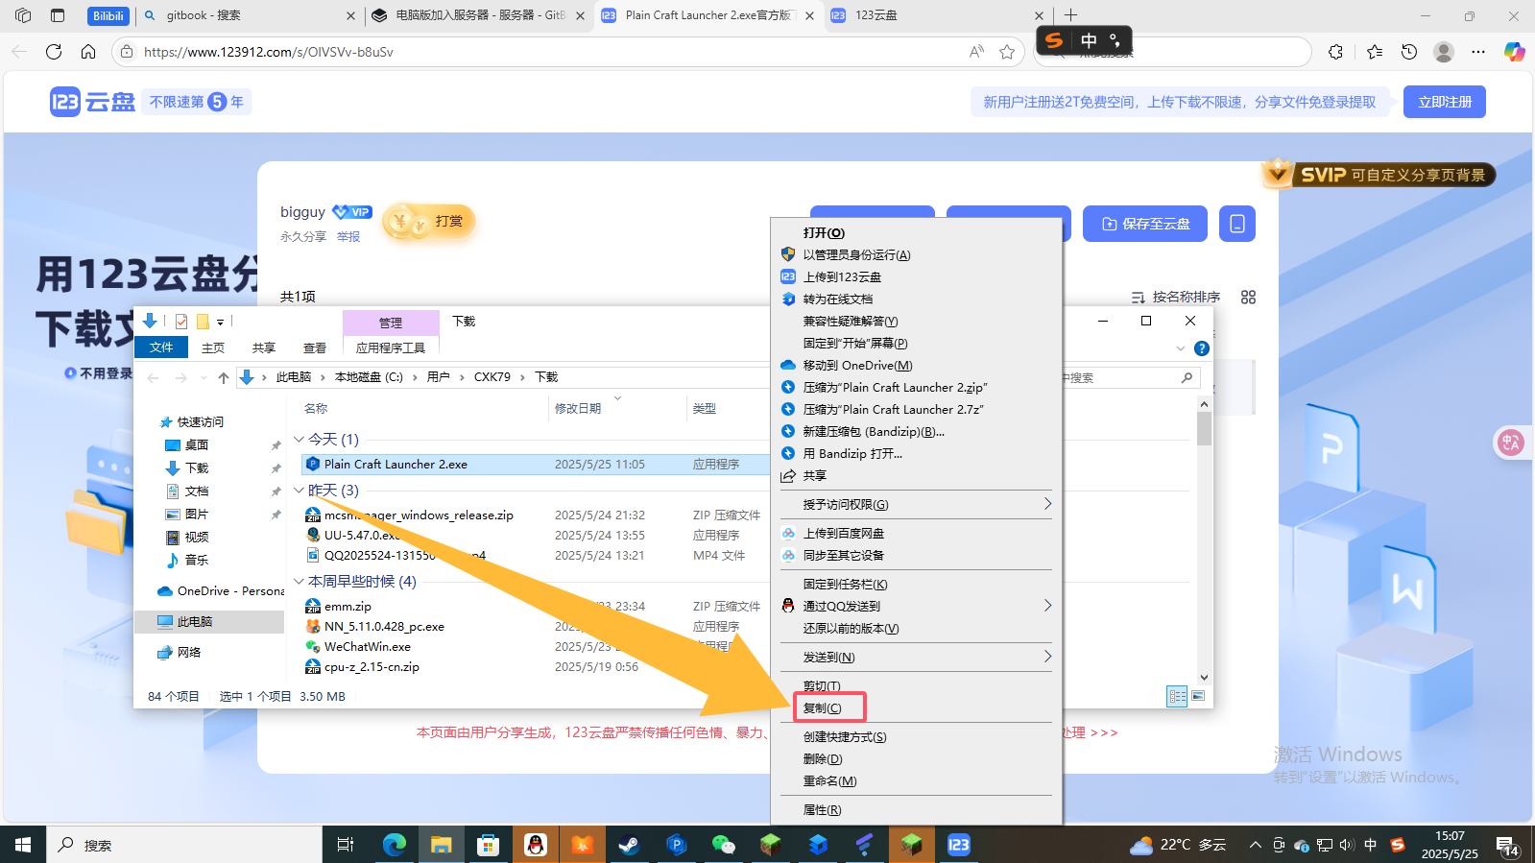Viewport: 1535px width, 863px height.
Task: Switch to the gitbook - 搜索 browser tab
Action: (249, 15)
